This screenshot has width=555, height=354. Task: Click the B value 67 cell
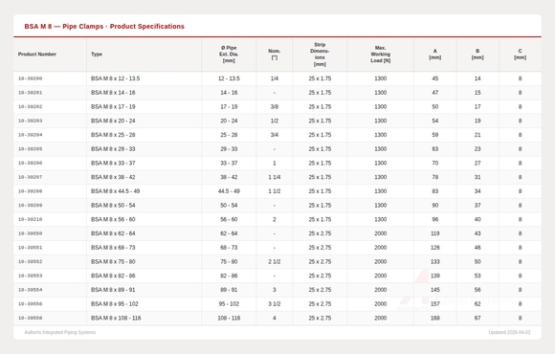pos(477,318)
